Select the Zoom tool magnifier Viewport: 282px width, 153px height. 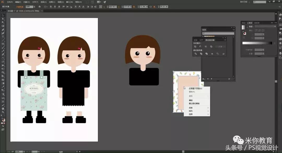coord(3,112)
